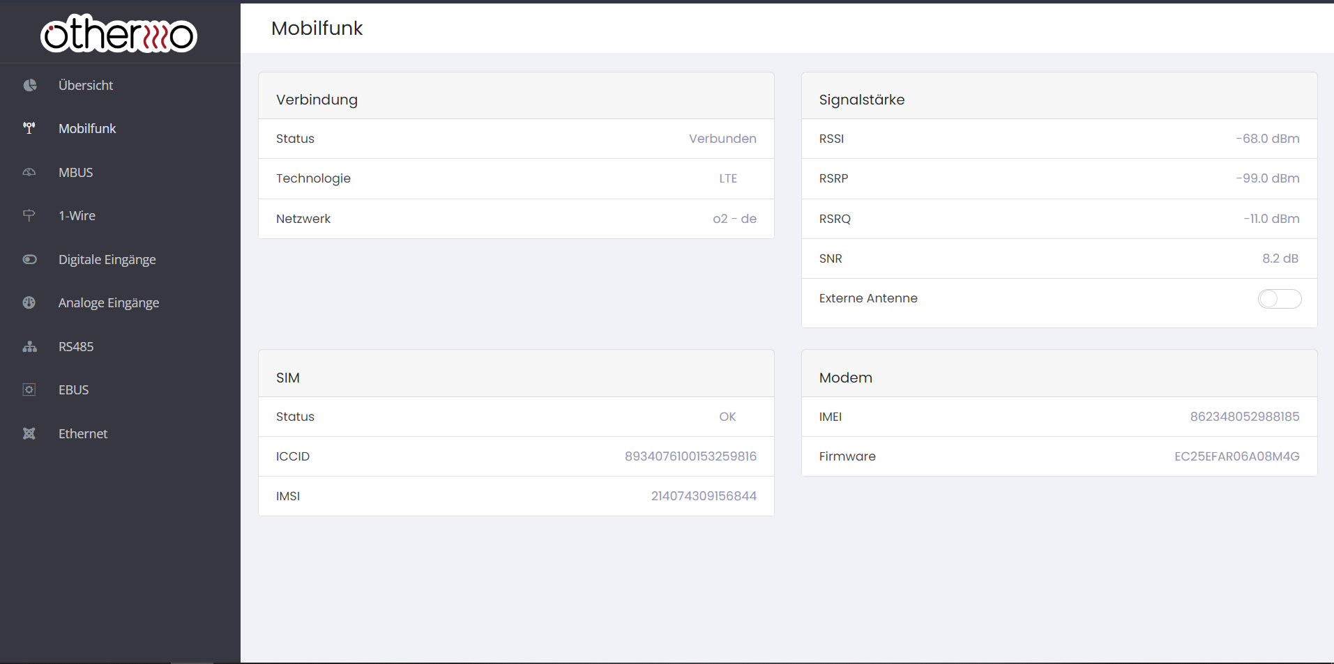Click the ICCID number 8934076100153259816
Image resolution: width=1334 pixels, height=664 pixels.
690,456
